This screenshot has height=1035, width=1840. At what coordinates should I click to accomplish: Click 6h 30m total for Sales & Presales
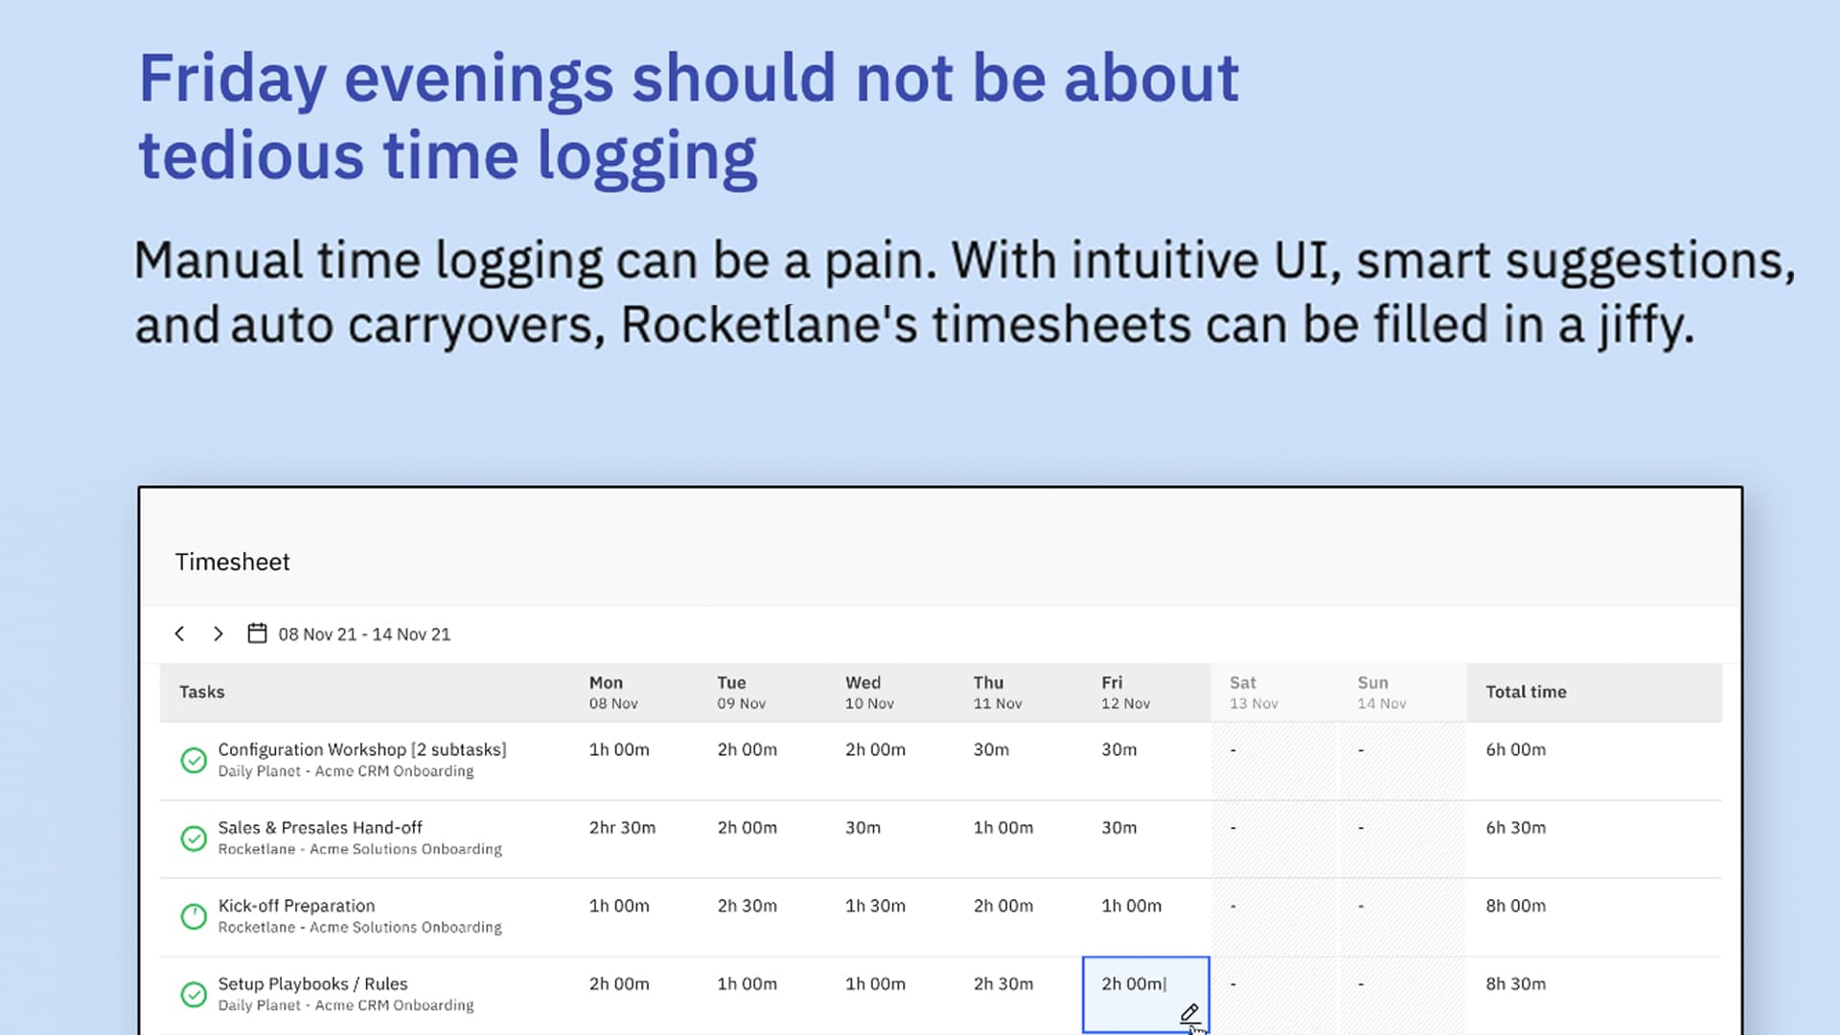click(x=1515, y=828)
